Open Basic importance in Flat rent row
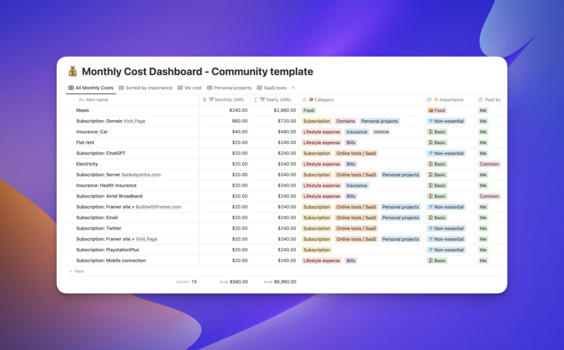This screenshot has height=350, width=564. (437, 142)
